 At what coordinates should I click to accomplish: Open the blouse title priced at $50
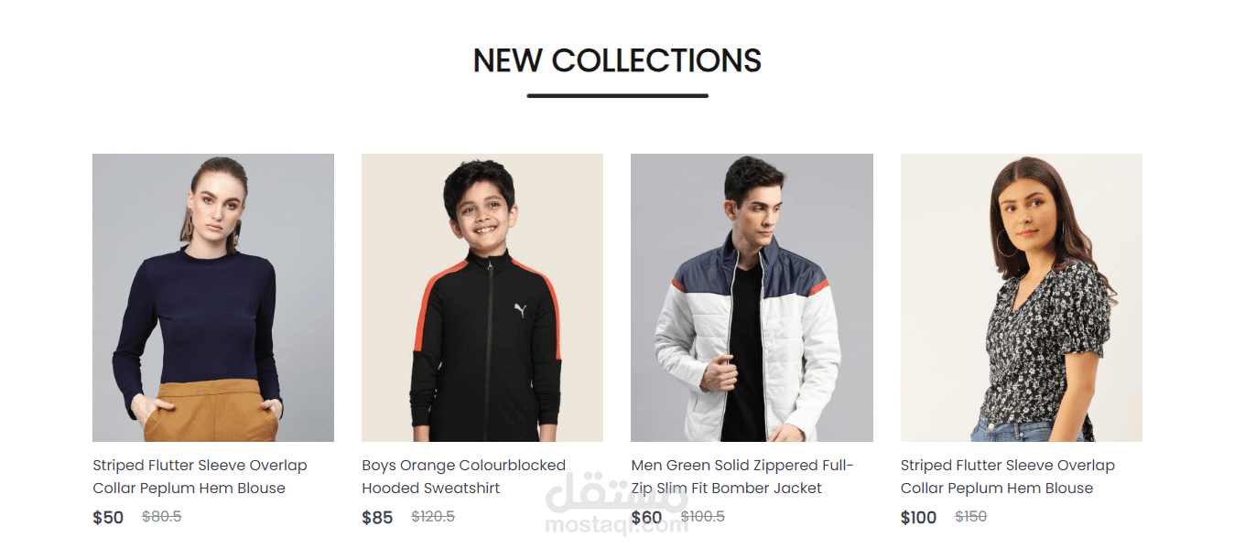point(200,477)
